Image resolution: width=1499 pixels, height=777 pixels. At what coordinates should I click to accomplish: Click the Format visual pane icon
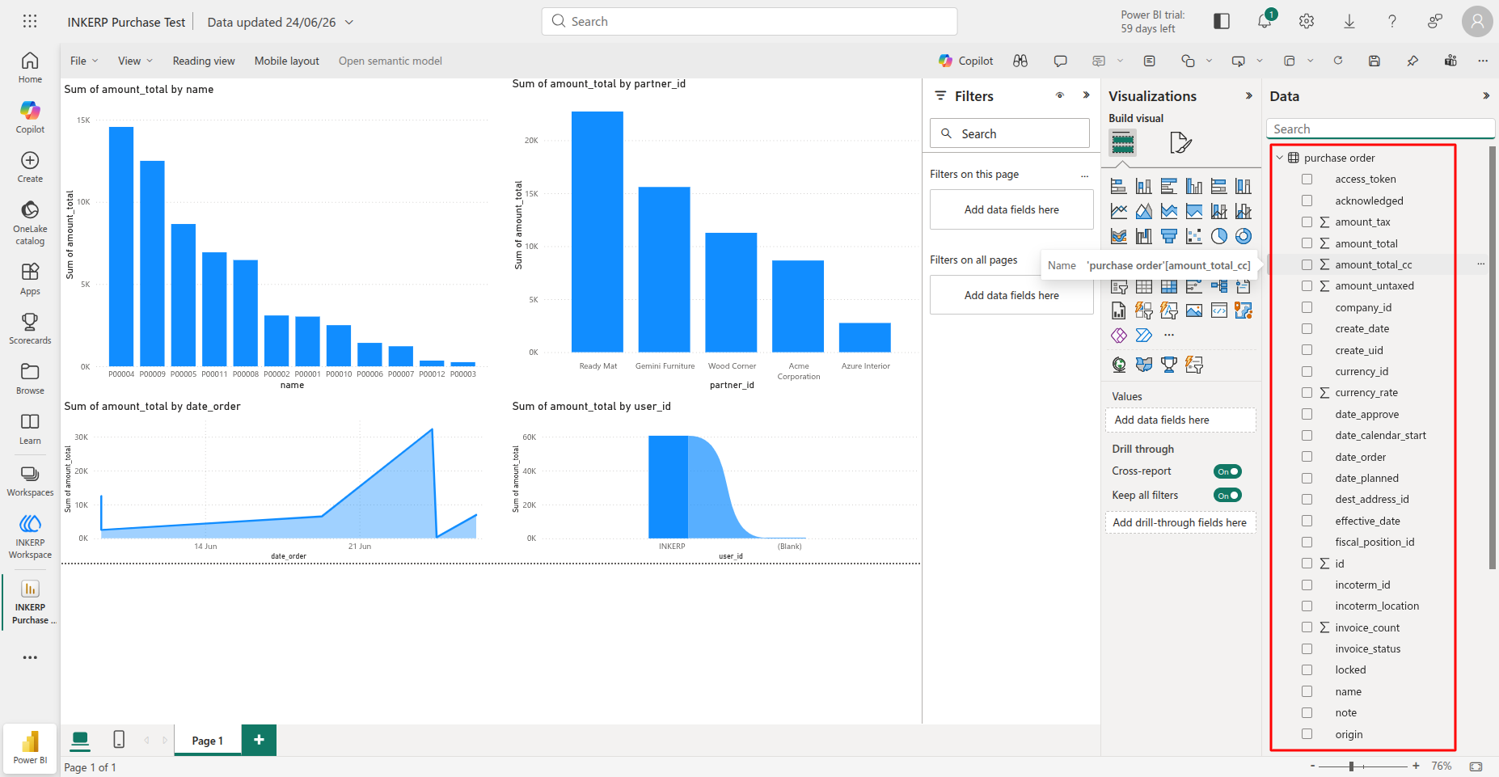pyautogui.click(x=1180, y=143)
